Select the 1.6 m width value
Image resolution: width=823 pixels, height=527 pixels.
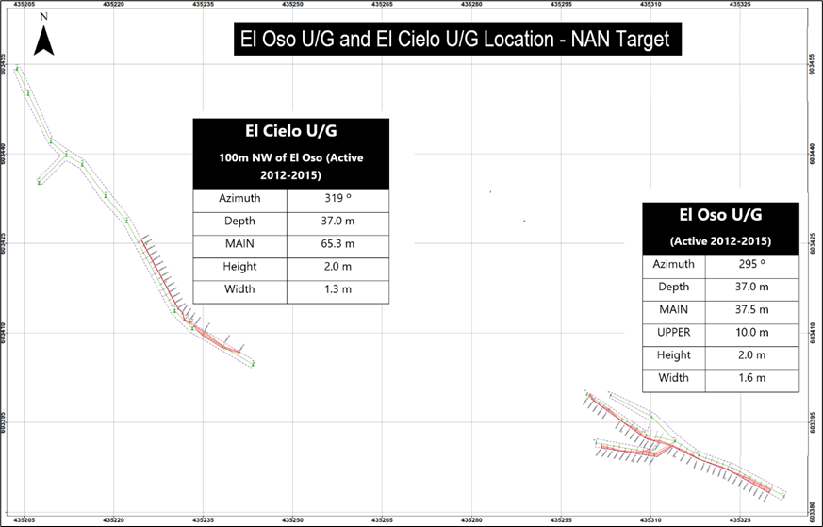point(749,378)
